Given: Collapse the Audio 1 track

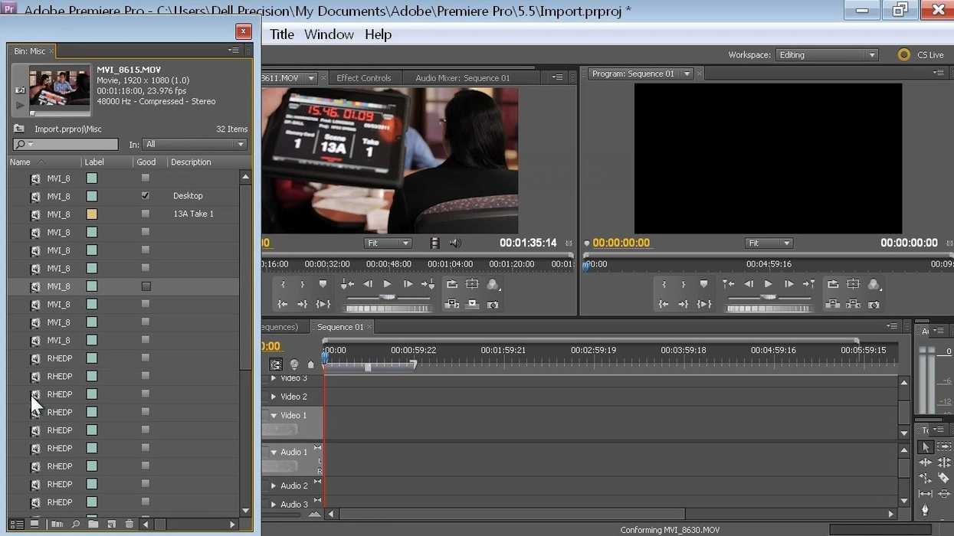Looking at the screenshot, I should click(274, 452).
